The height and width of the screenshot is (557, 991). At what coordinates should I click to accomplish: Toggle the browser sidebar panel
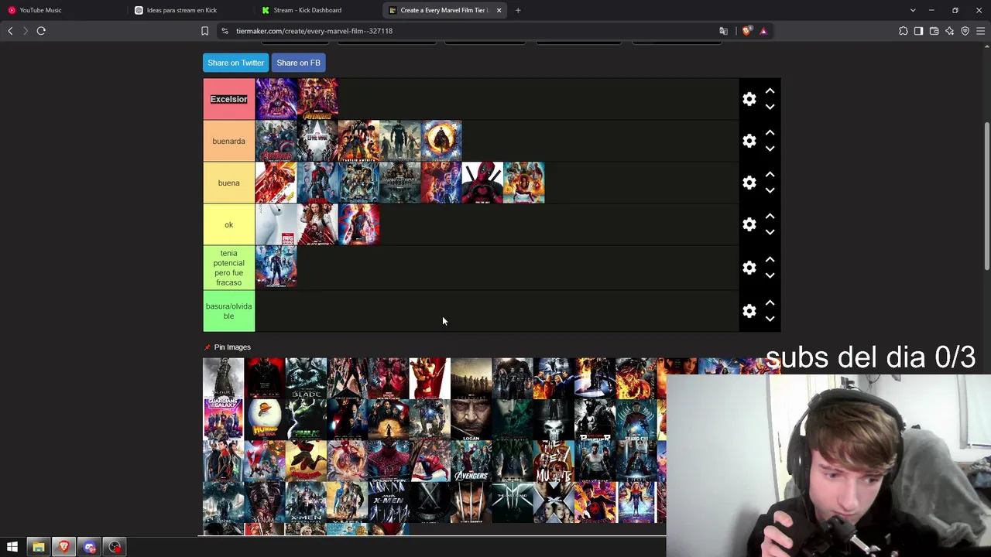[x=918, y=31]
